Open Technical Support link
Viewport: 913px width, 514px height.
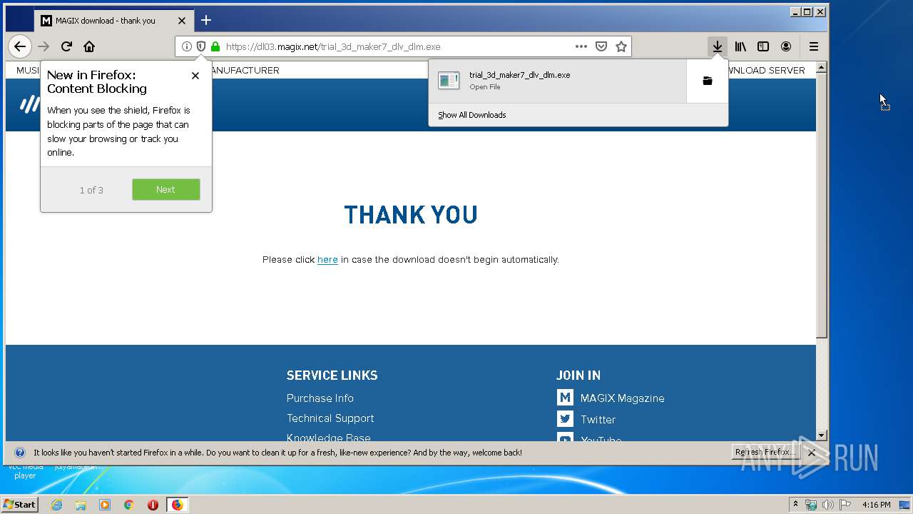click(330, 418)
